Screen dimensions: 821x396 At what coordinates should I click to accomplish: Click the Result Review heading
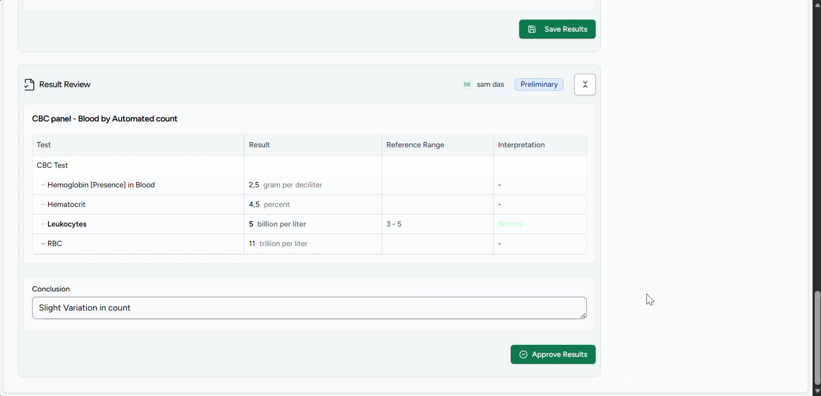tap(65, 85)
